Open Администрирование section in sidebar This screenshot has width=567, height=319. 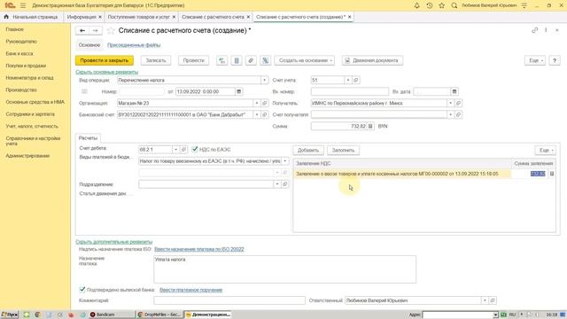pyautogui.click(x=27, y=156)
